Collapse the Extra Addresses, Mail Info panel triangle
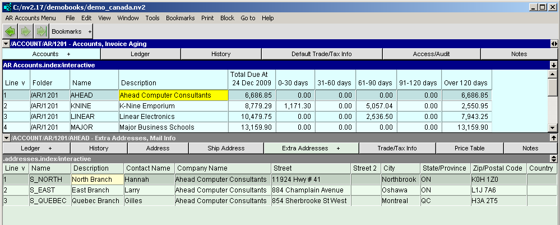The image size is (560, 225). click(x=6, y=137)
